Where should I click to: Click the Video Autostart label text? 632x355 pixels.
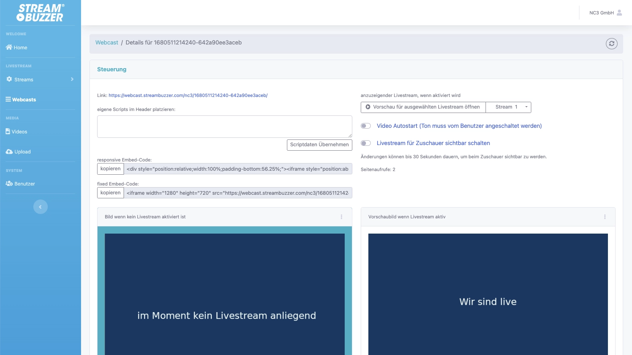point(459,126)
